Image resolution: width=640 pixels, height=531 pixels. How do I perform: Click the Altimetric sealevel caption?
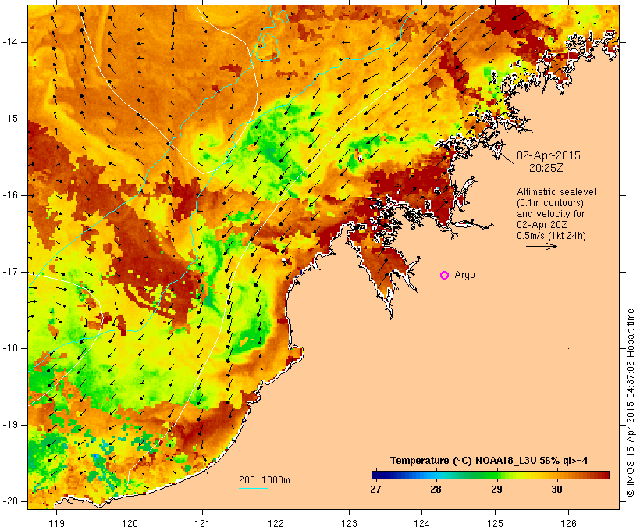tap(556, 192)
